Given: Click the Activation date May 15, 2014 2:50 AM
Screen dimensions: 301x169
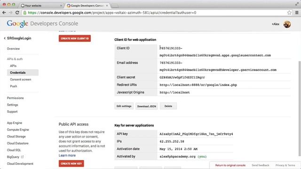Looking at the screenshot, I should pyautogui.click(x=179, y=149).
